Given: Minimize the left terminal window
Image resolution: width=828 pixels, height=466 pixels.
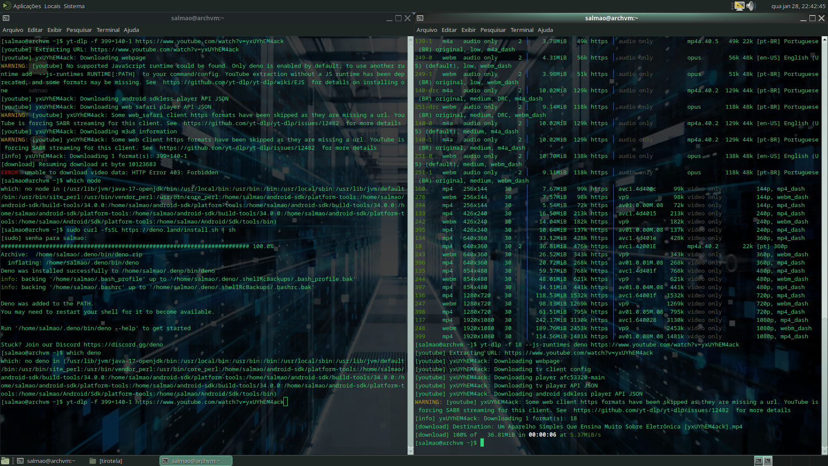Looking at the screenshot, I should click(x=389, y=18).
